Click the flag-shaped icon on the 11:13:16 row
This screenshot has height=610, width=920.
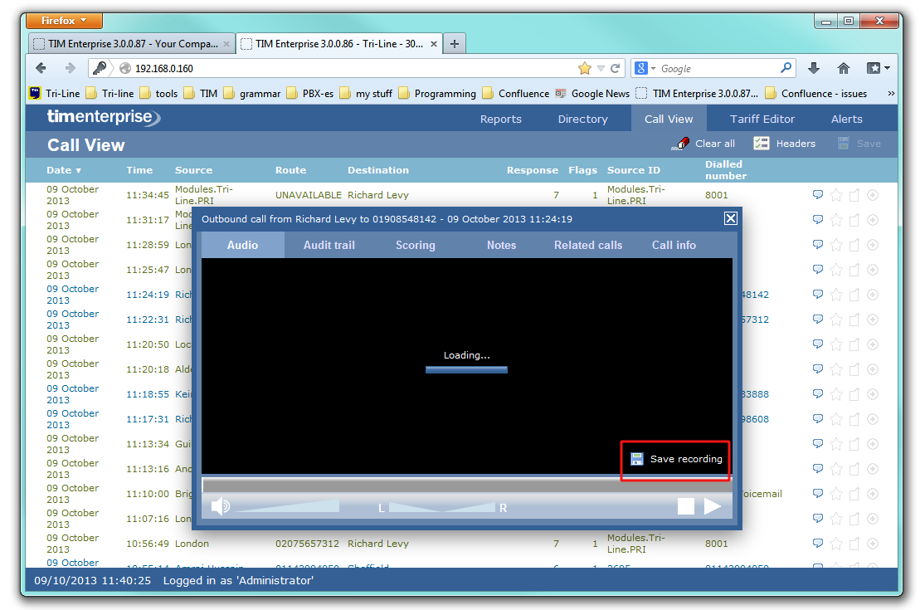[x=854, y=469]
